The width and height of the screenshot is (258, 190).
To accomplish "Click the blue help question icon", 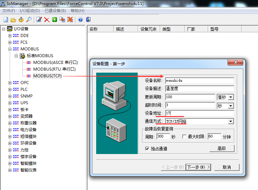I will tap(80, 20).
